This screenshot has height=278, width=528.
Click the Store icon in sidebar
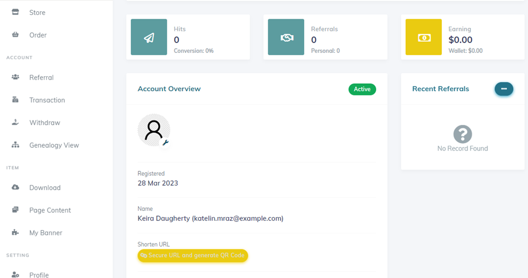(15, 12)
